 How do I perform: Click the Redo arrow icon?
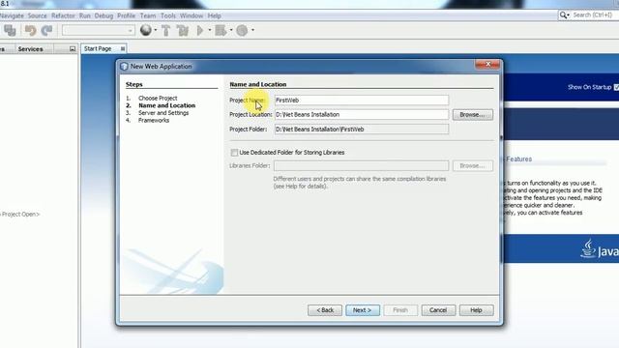[47, 30]
